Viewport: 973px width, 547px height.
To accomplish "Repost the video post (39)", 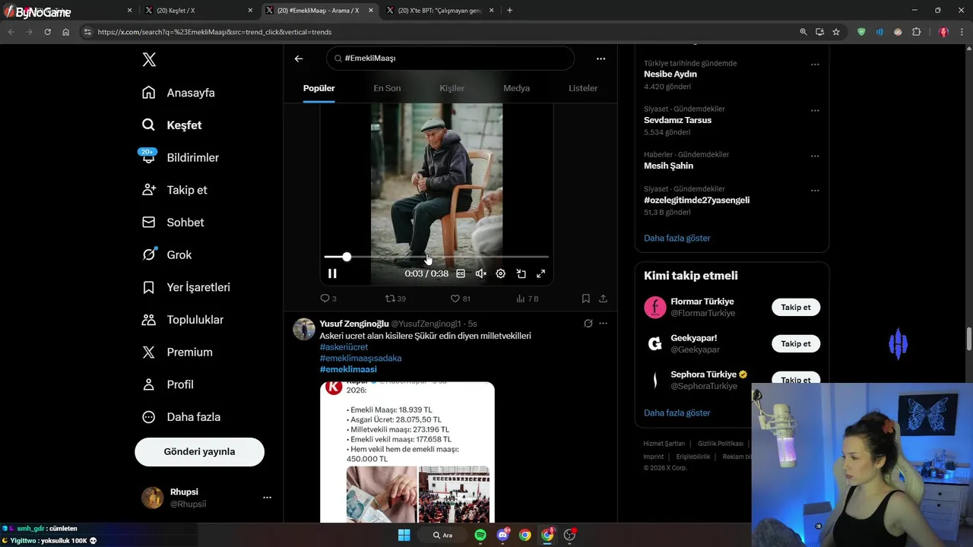I will coord(395,299).
